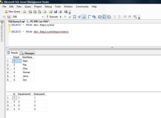
Task: Select the cell containing Chris
Action: click(28, 69)
